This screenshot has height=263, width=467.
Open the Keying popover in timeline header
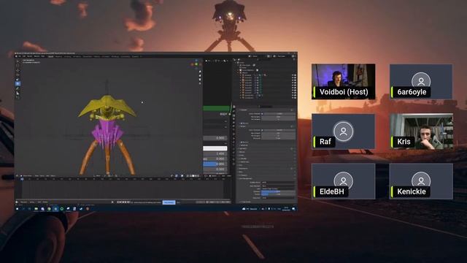[32, 202]
